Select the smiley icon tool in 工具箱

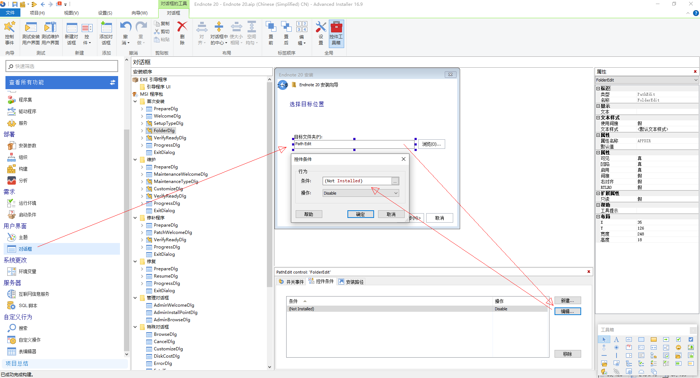(x=678, y=347)
